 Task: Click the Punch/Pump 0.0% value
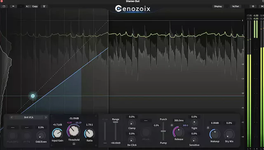click(156, 125)
